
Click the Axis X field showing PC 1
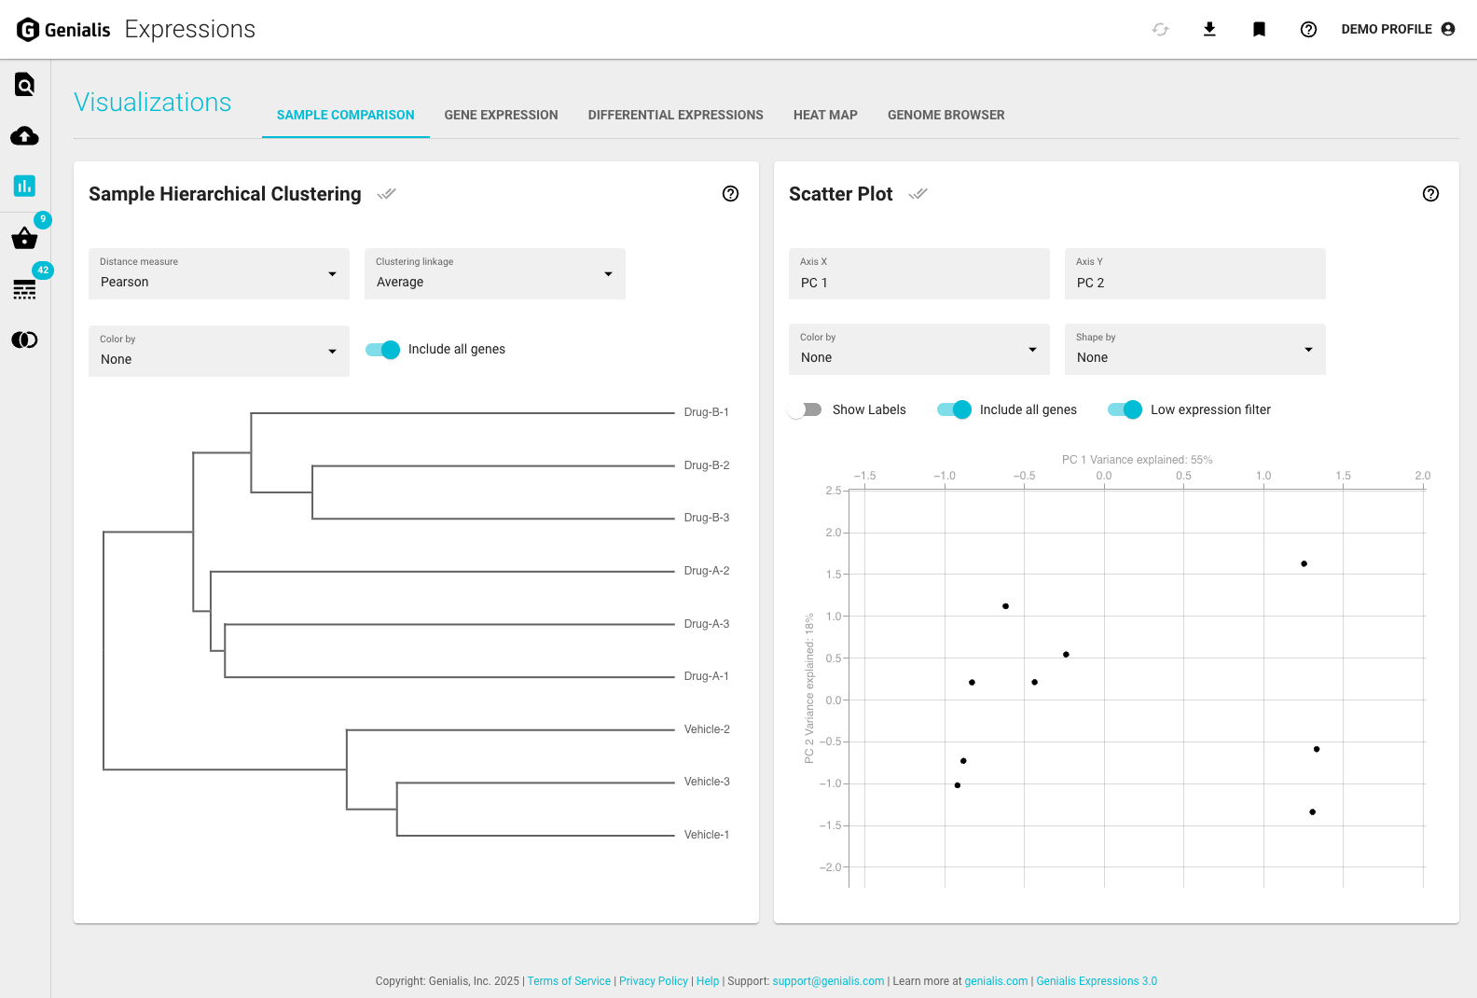(918, 274)
